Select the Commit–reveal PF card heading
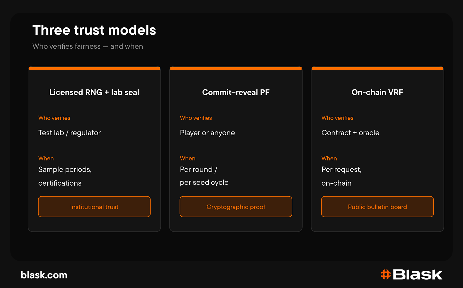The height and width of the screenshot is (288, 463). [x=236, y=92]
